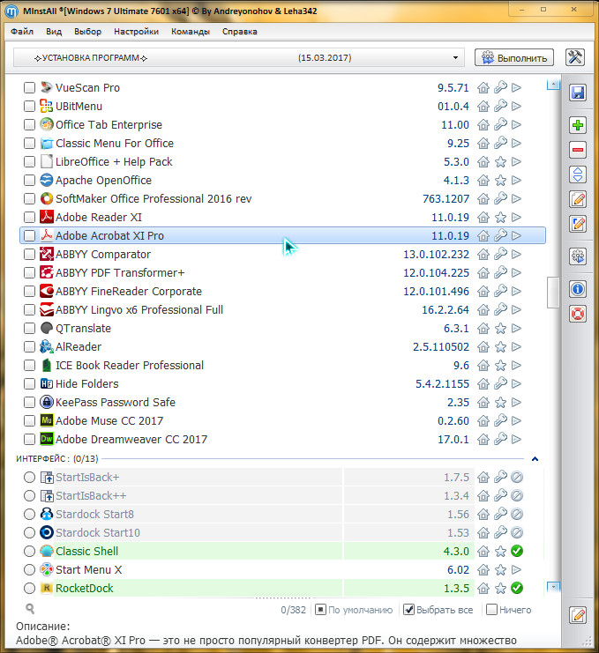Open the 'УСТАНОВКА ПРОГРАММ' dropdown
The width and height of the screenshot is (599, 653).
(239, 57)
